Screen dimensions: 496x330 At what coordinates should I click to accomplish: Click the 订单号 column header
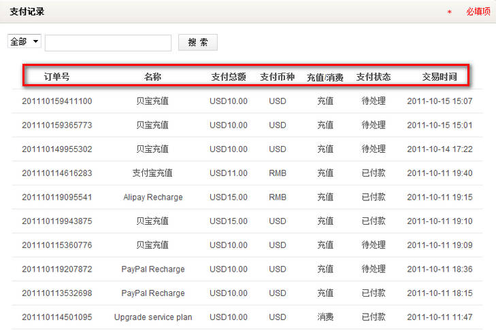56,77
